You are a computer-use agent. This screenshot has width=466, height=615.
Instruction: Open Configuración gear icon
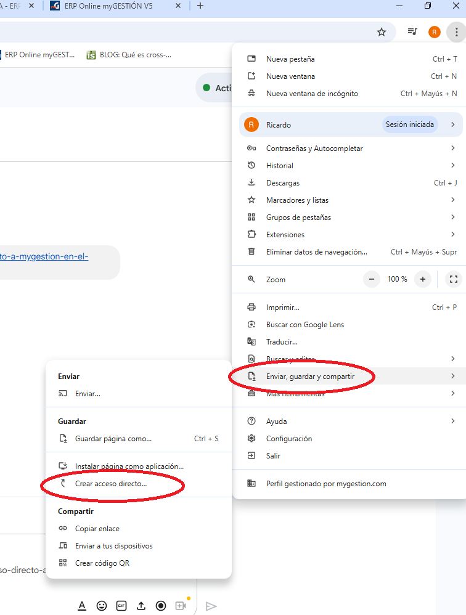(251, 438)
